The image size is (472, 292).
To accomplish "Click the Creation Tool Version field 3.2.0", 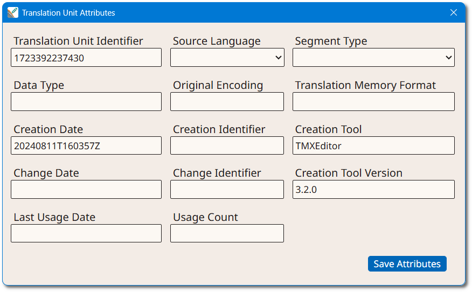I will [x=373, y=189].
